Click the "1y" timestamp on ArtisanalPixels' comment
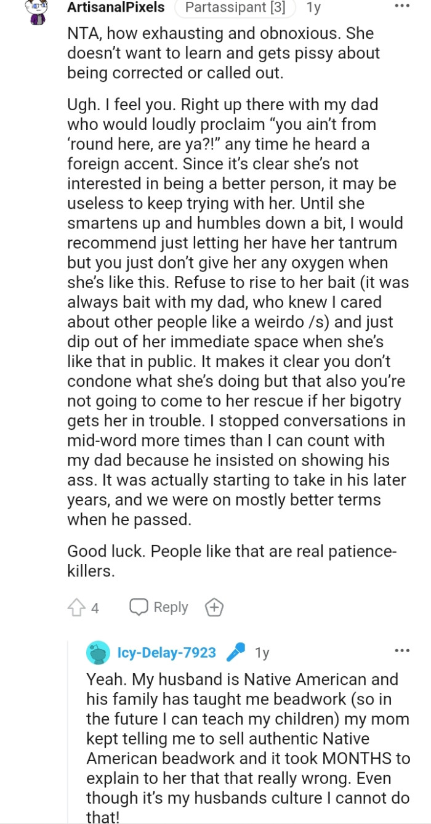This screenshot has width=431, height=824. click(314, 8)
